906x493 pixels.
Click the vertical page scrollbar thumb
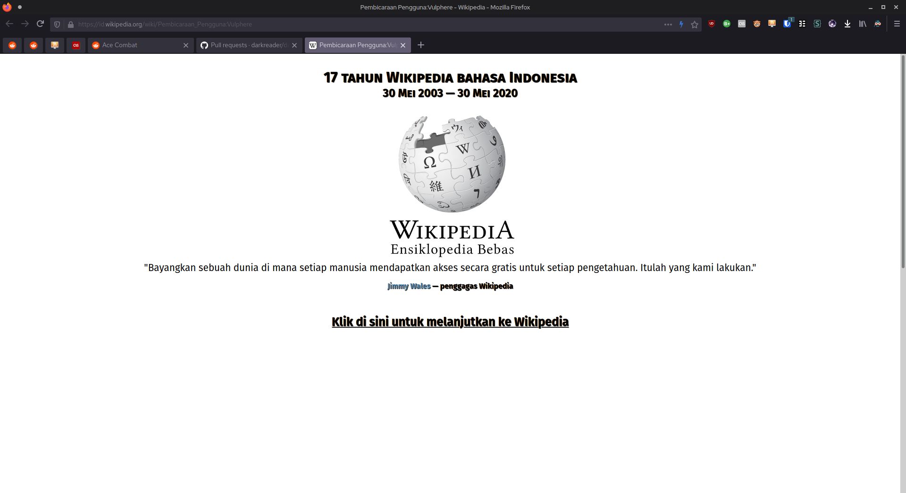point(903,161)
